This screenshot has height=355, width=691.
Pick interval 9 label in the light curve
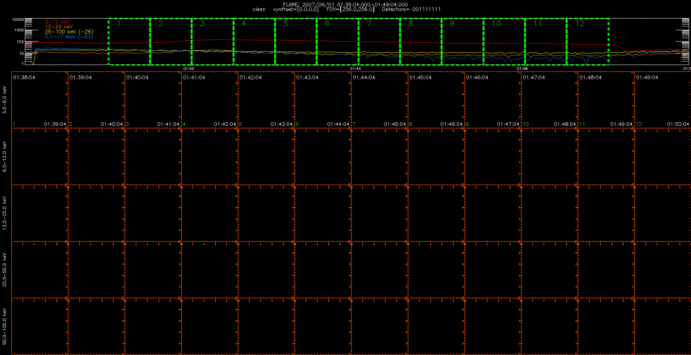click(x=452, y=23)
